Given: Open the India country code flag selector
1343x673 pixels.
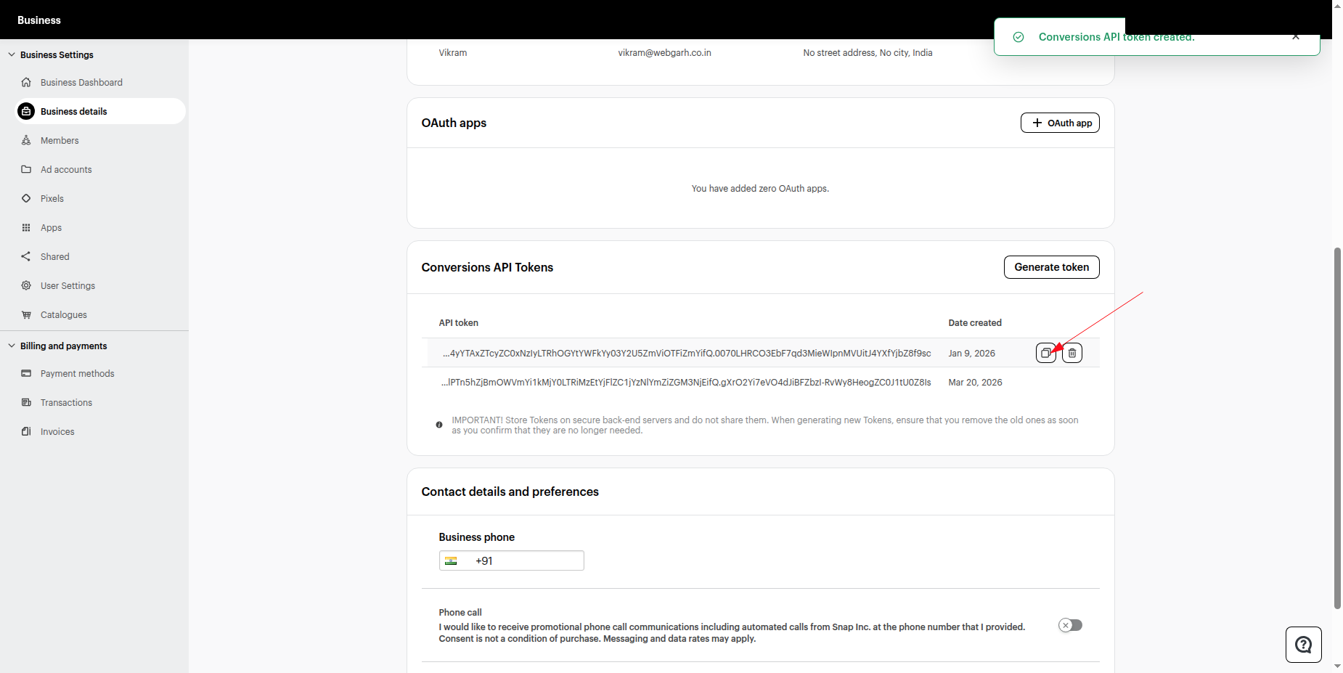Looking at the screenshot, I should [x=451, y=560].
